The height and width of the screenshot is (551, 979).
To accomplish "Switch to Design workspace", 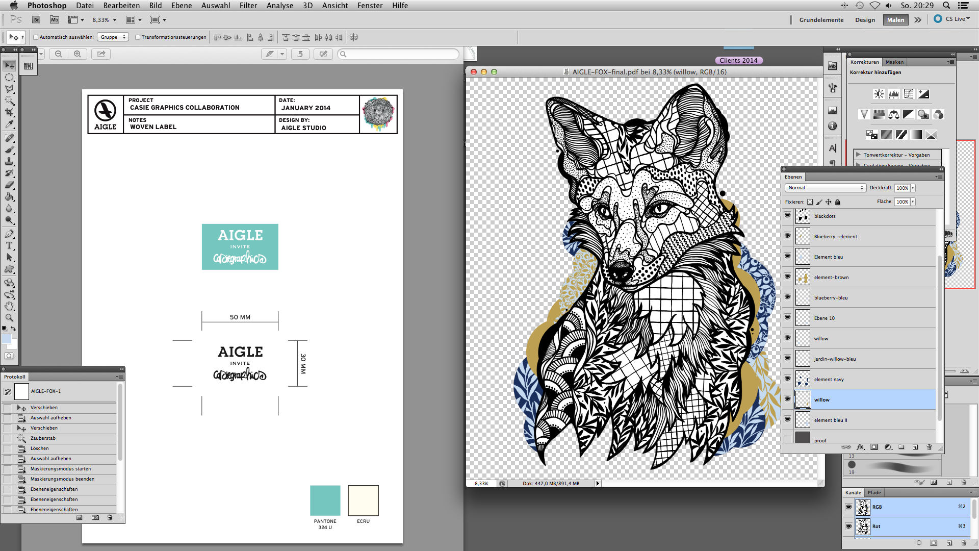I will point(865,20).
